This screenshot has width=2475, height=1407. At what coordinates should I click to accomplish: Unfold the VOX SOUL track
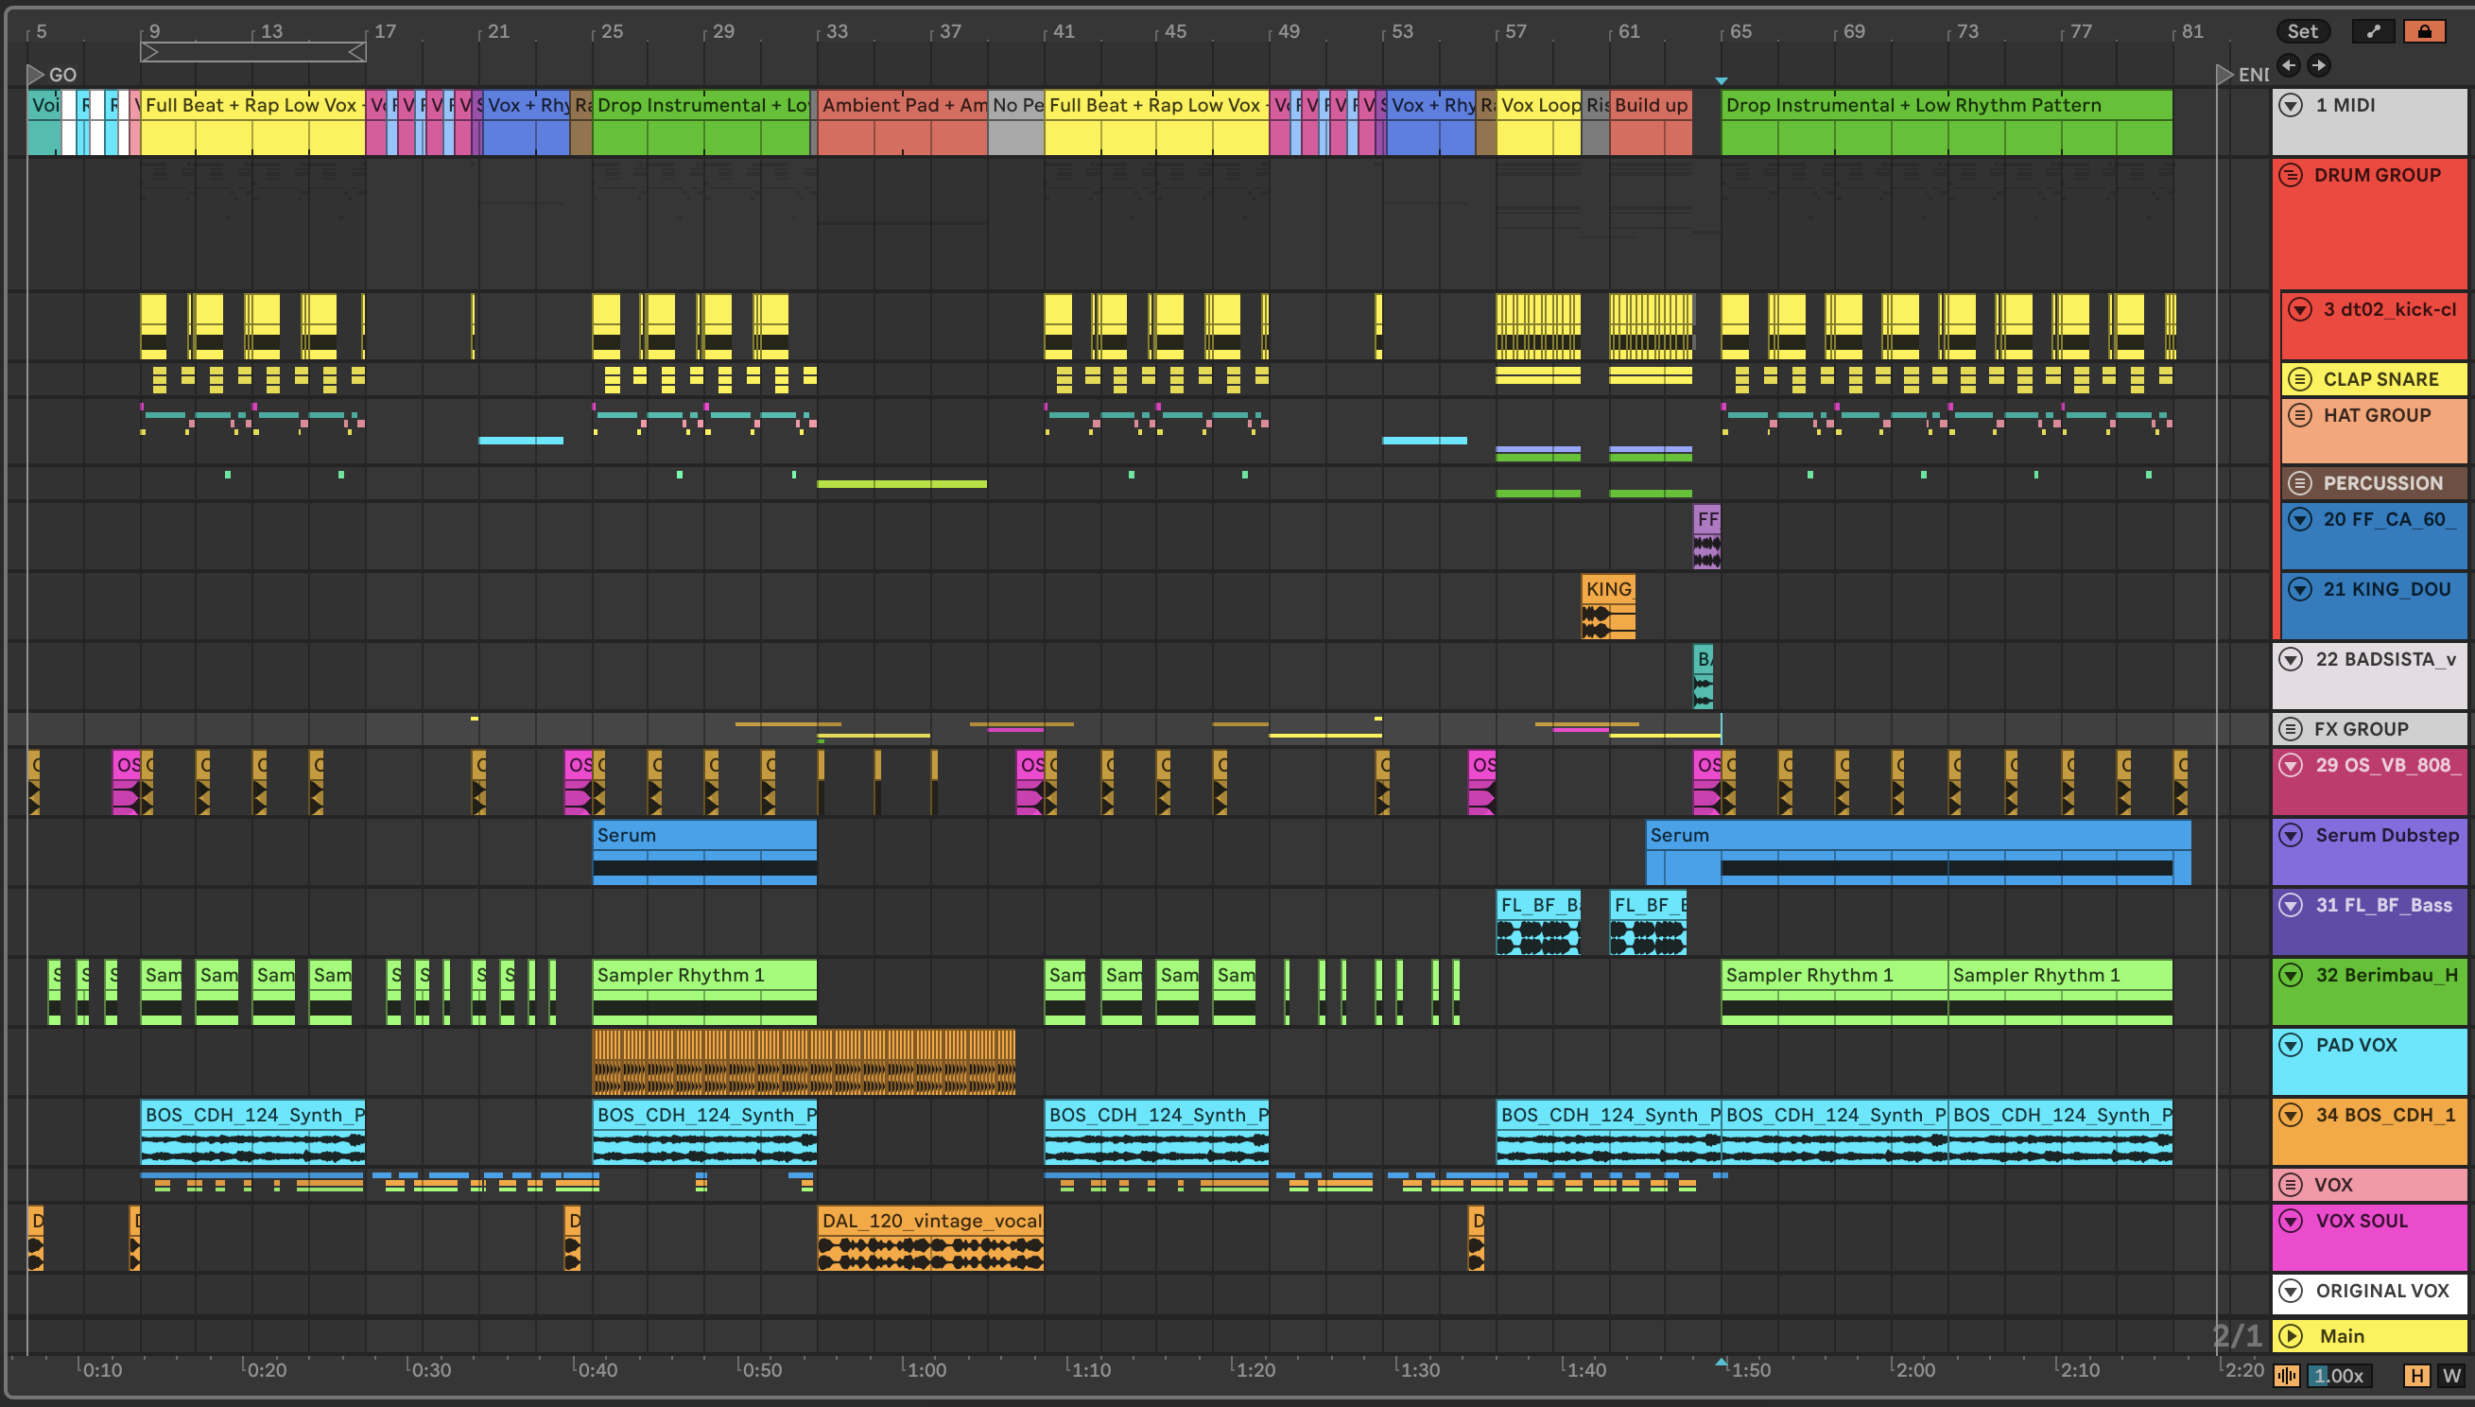click(2291, 1221)
